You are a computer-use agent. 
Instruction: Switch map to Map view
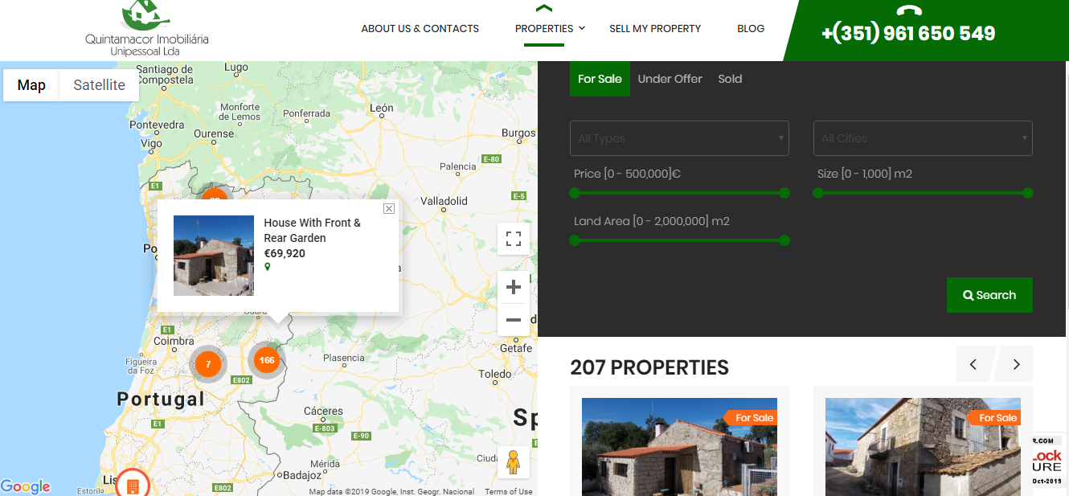[31, 85]
